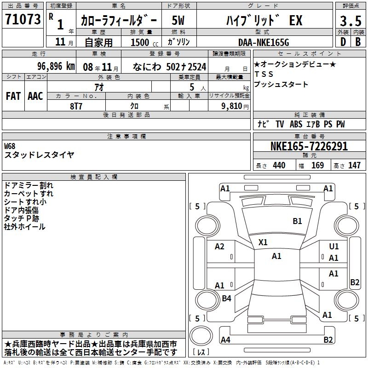Viewport: 368px width, 368px height.
Task: Click the spare tire circle icon
Action: pos(201,336)
